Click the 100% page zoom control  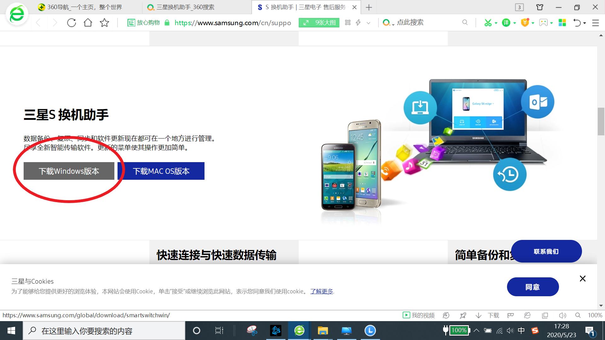pyautogui.click(x=595, y=315)
